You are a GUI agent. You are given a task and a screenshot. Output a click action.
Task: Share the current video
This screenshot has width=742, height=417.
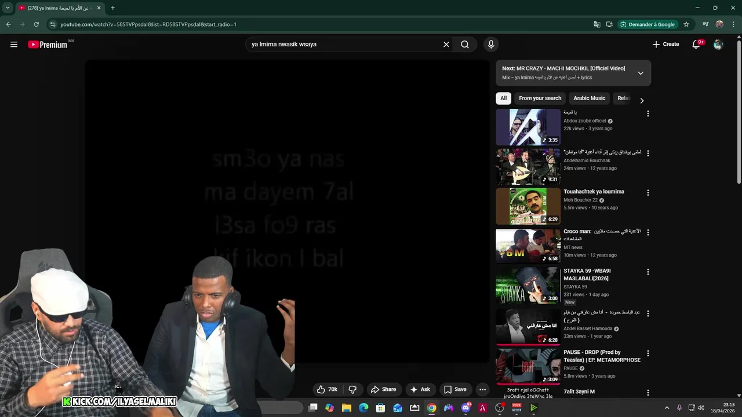[384, 389]
